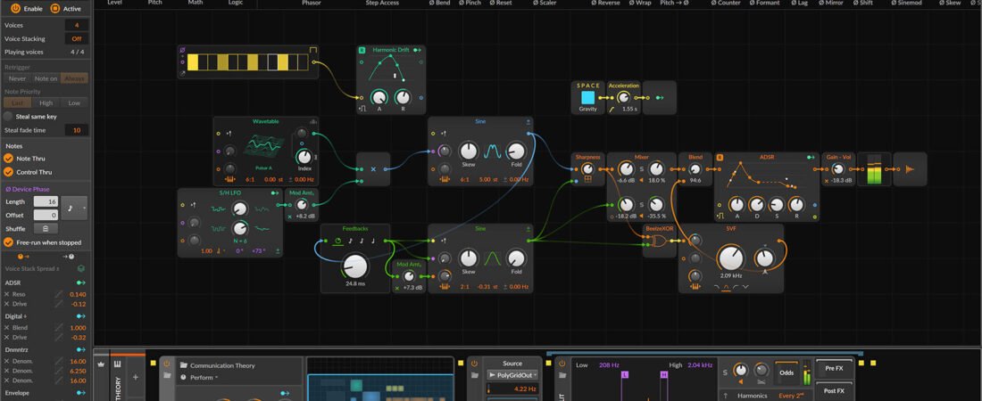Toggle Free-run when stopped option

point(9,242)
